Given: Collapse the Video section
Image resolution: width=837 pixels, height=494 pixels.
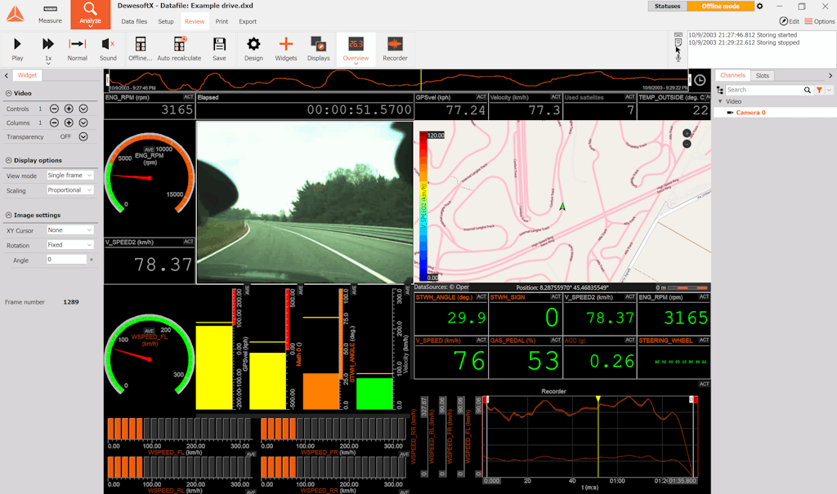Looking at the screenshot, I should coord(8,93).
